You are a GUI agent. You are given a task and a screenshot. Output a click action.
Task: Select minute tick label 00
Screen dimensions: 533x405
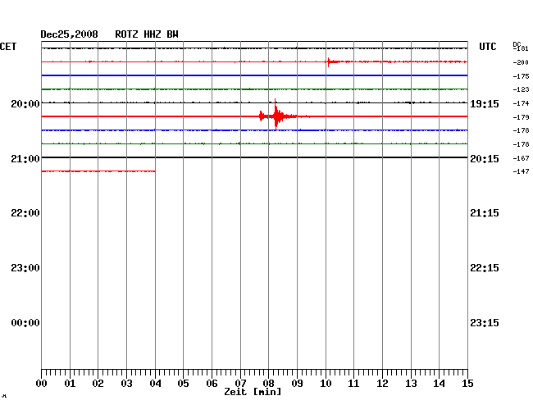tap(42, 384)
